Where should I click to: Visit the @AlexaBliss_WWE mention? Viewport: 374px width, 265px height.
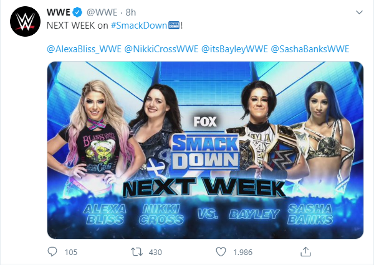[x=84, y=49]
